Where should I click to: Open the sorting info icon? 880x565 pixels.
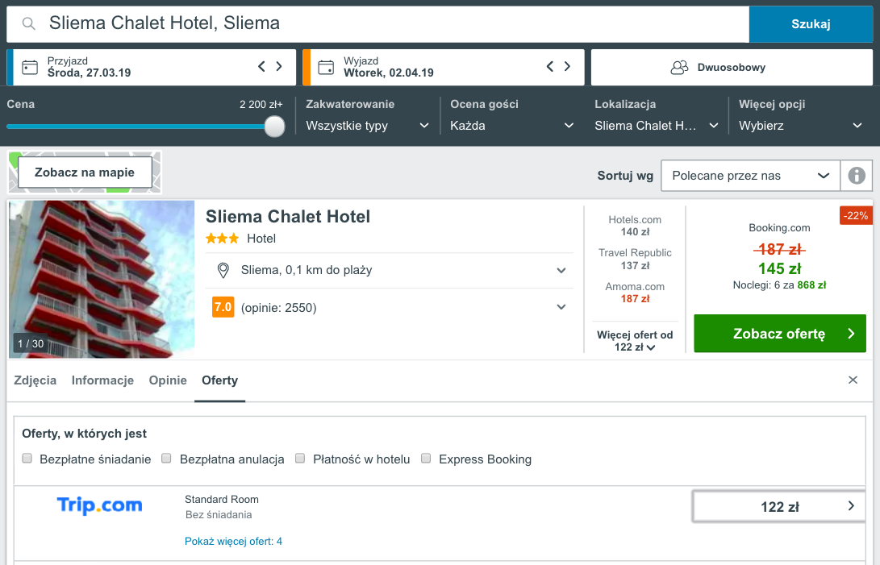(x=857, y=176)
